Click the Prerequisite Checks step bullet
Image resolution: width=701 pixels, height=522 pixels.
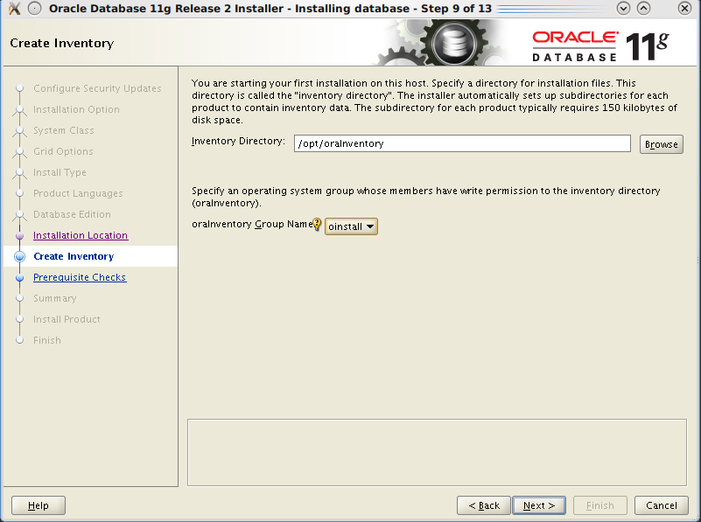[x=19, y=277]
